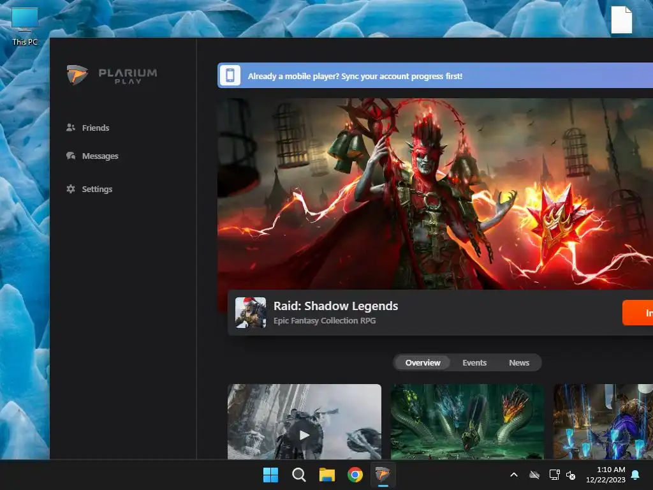
Task: Open Windows Search from taskbar
Action: pyautogui.click(x=298, y=475)
